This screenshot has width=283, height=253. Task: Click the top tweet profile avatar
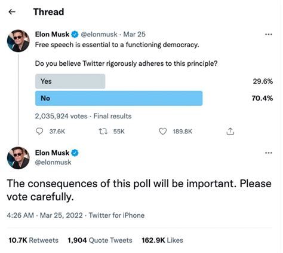coord(19,41)
